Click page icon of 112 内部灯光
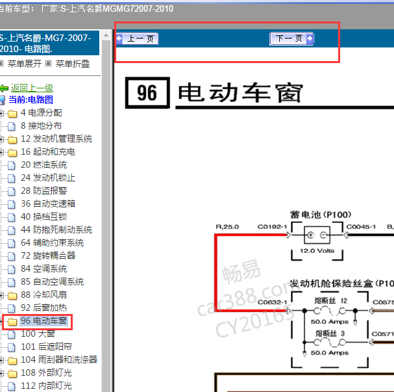Viewport: 394px width, 392px height. point(12,386)
